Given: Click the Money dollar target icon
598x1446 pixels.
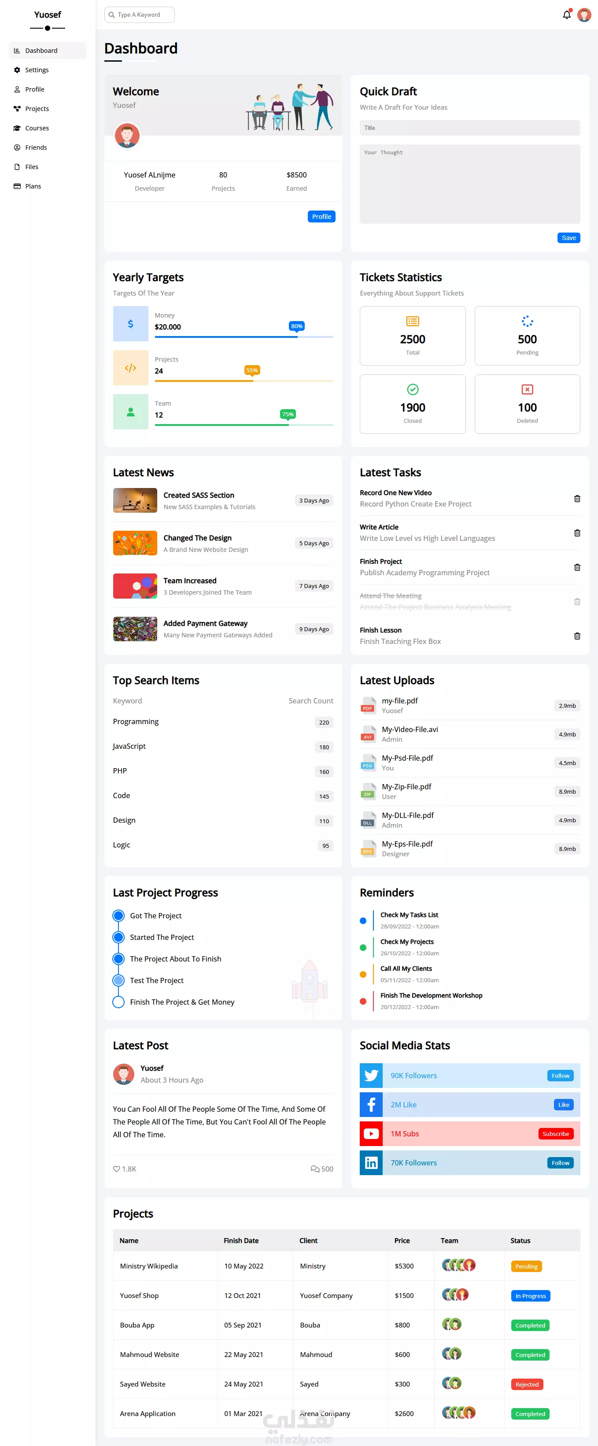Looking at the screenshot, I should (130, 324).
